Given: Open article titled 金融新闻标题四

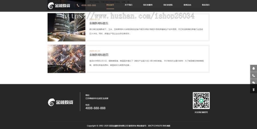Looking at the screenshot, I should click(99, 55).
